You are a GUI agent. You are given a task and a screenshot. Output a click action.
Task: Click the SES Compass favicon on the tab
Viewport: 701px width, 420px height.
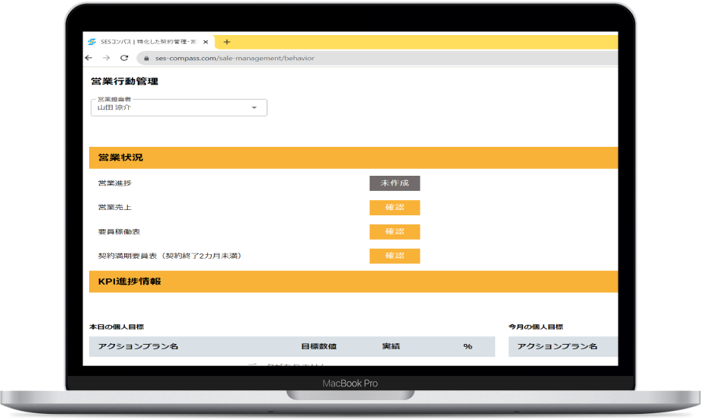click(x=92, y=42)
